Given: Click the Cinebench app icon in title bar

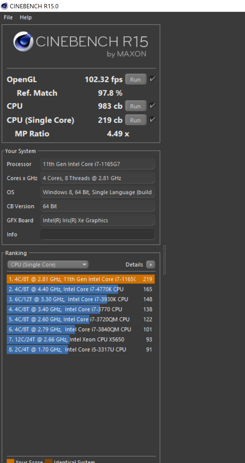Looking at the screenshot, I should pos(4,6).
